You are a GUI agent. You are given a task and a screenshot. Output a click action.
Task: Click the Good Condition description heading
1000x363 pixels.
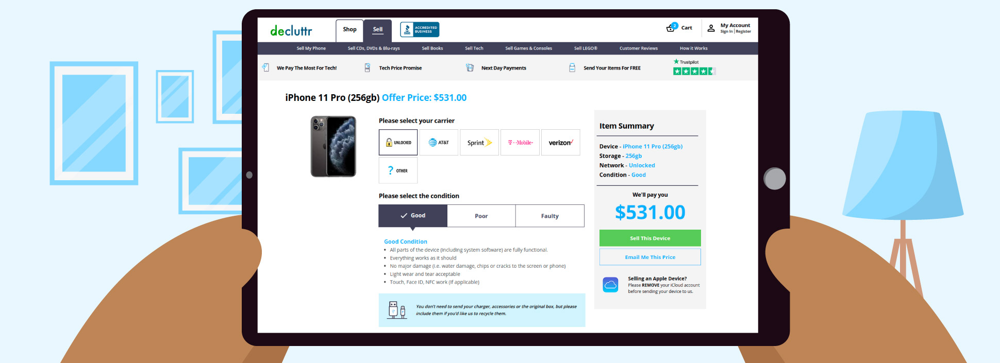pyautogui.click(x=406, y=241)
